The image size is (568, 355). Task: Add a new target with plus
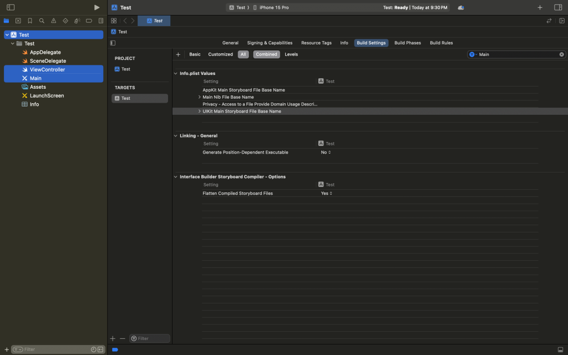click(x=113, y=338)
